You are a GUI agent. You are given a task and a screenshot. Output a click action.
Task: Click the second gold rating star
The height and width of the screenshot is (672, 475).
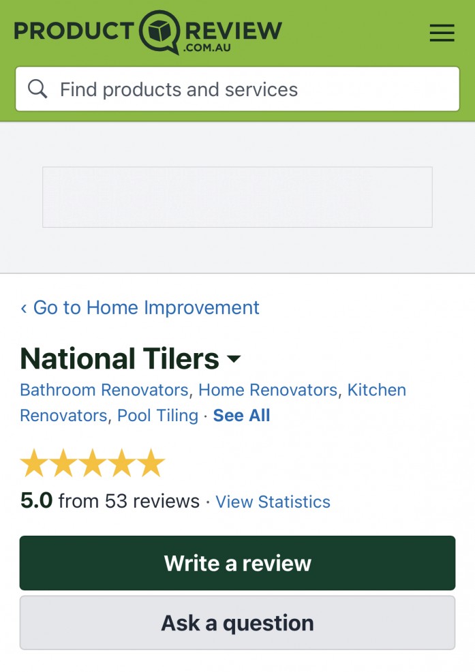tap(63, 463)
